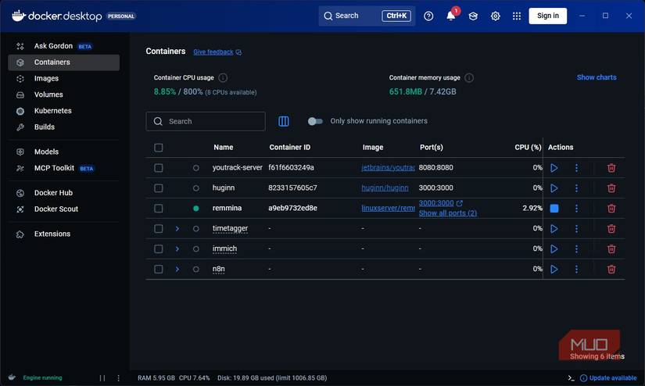
Task: Open more actions for remmina
Action: coord(576,209)
